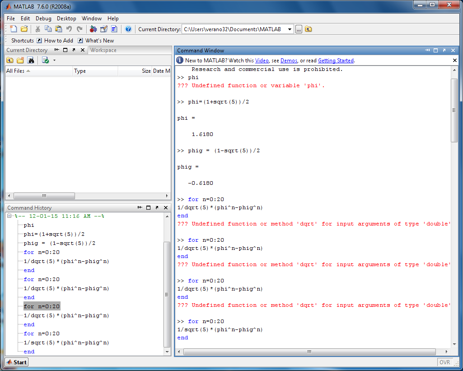Open the Debug menu
463x371 pixels.
click(x=43, y=19)
